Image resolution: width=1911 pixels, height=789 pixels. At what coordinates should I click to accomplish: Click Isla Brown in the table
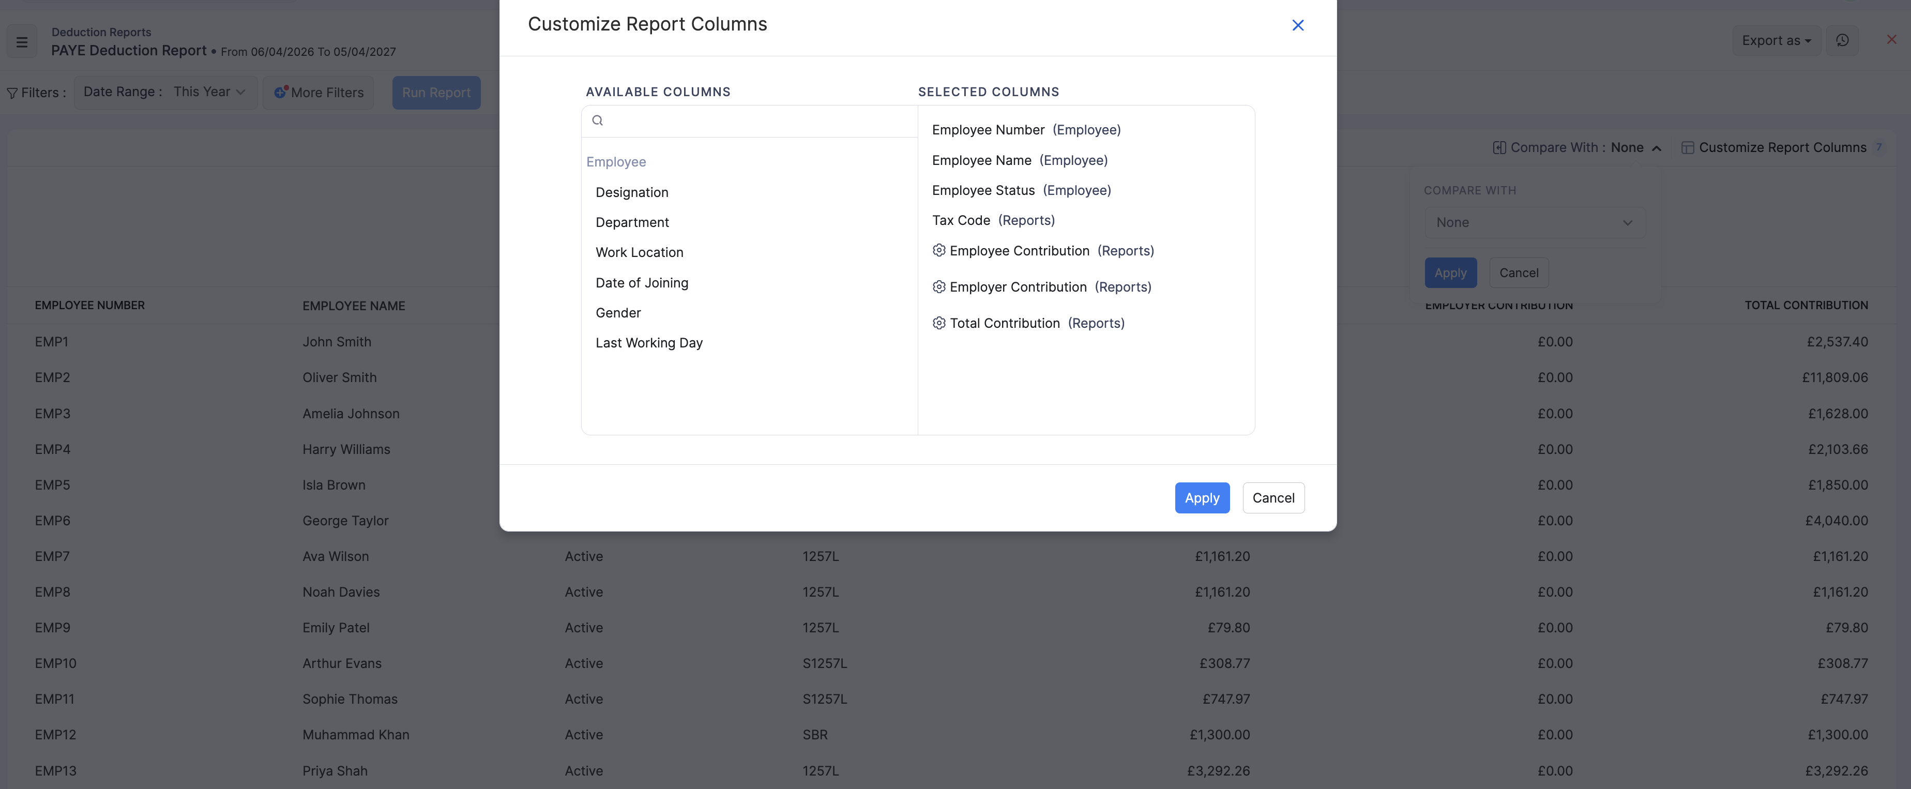(x=334, y=485)
